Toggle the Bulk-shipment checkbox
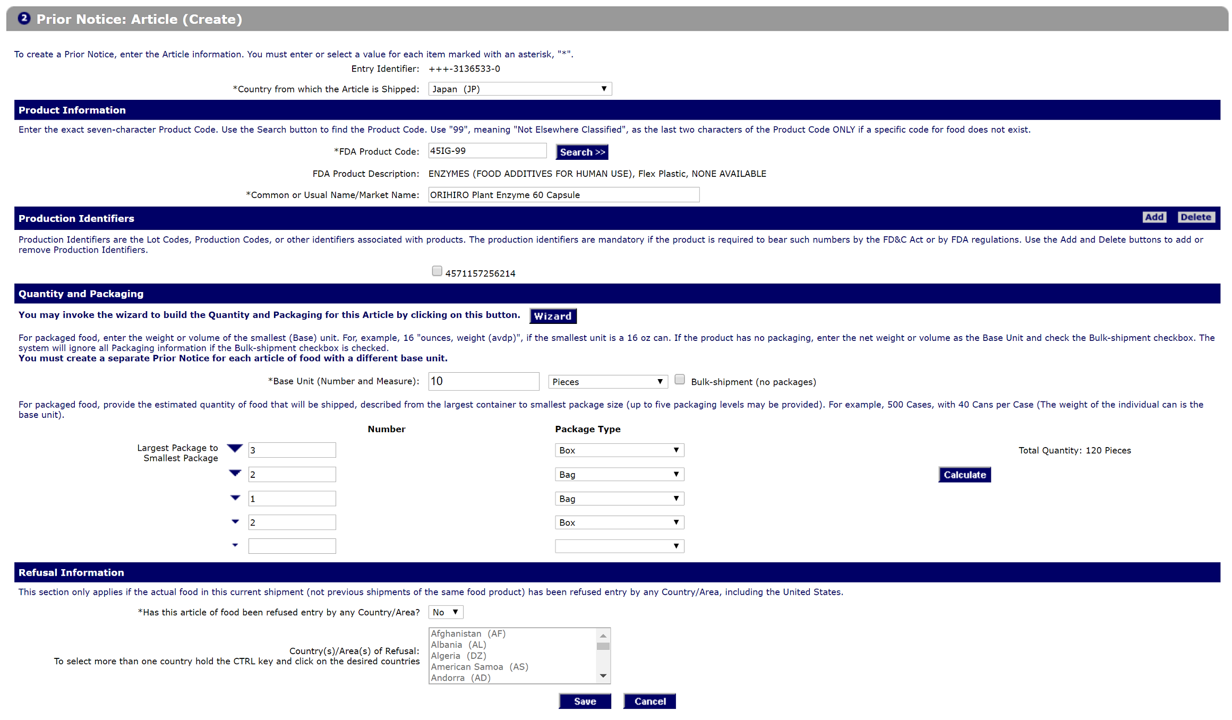 click(x=679, y=380)
